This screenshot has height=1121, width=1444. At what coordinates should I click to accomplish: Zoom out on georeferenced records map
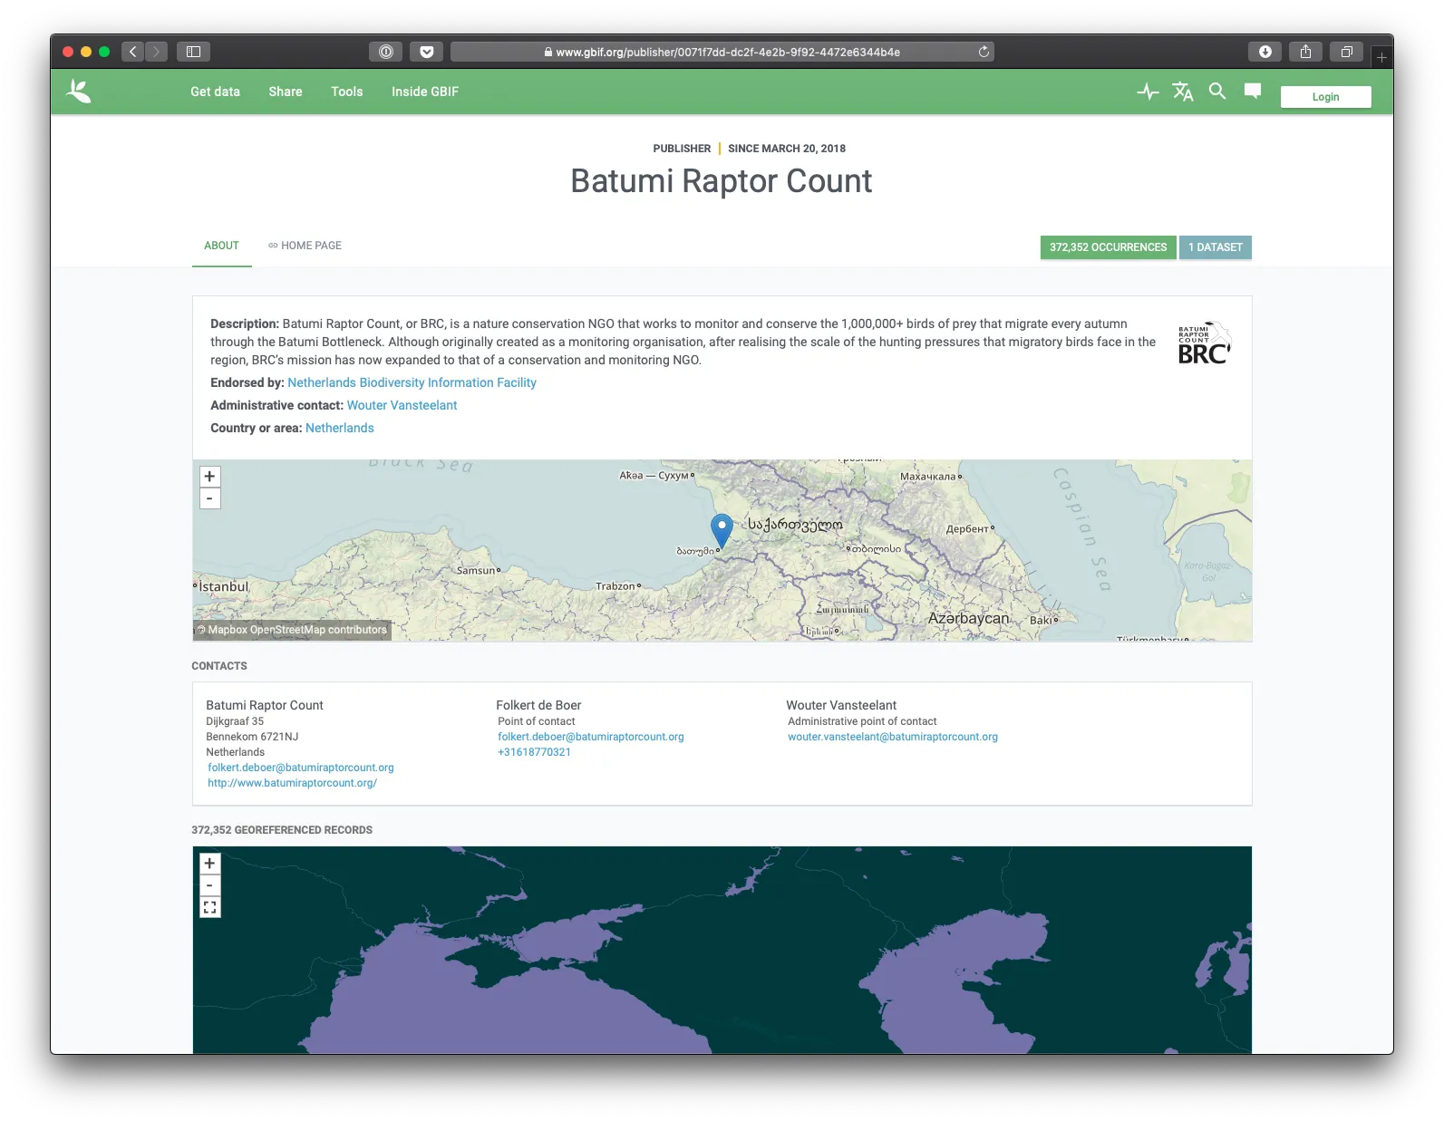[209, 885]
